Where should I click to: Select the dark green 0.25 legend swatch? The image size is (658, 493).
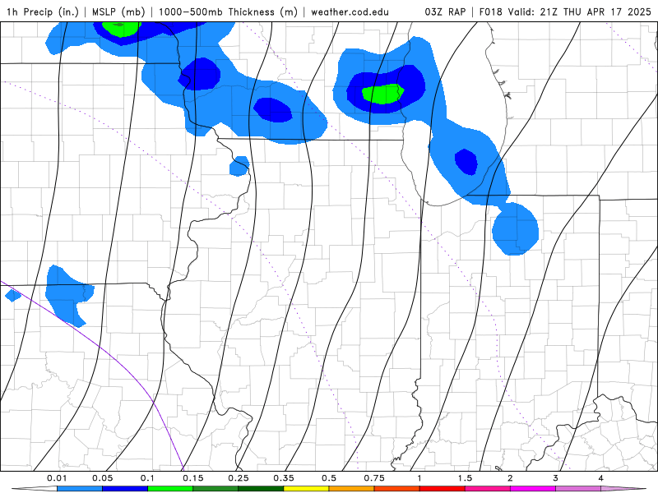(261, 489)
